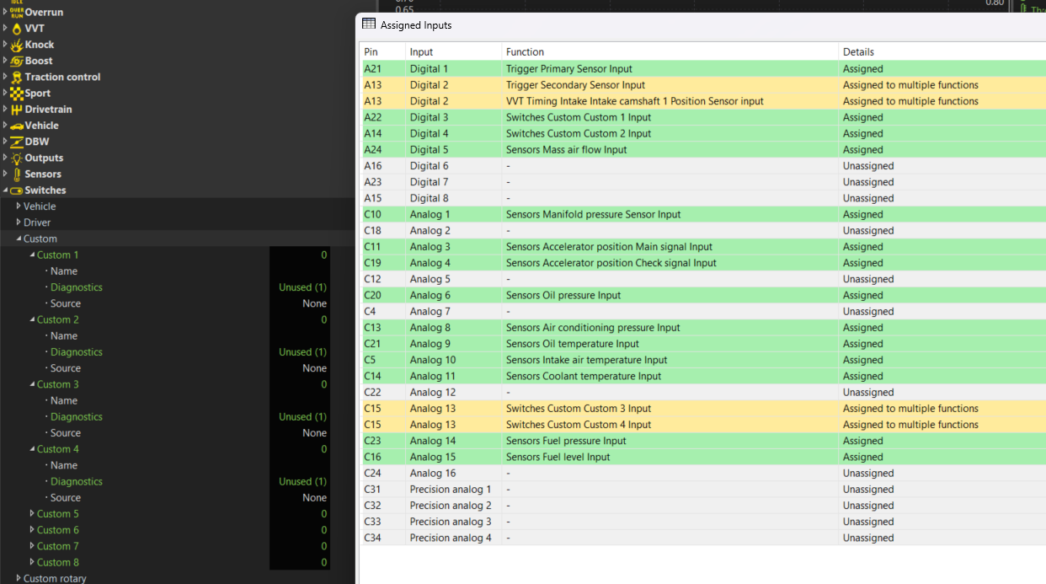Select Custom 1 Source value None
This screenshot has height=584, width=1046.
(314, 303)
